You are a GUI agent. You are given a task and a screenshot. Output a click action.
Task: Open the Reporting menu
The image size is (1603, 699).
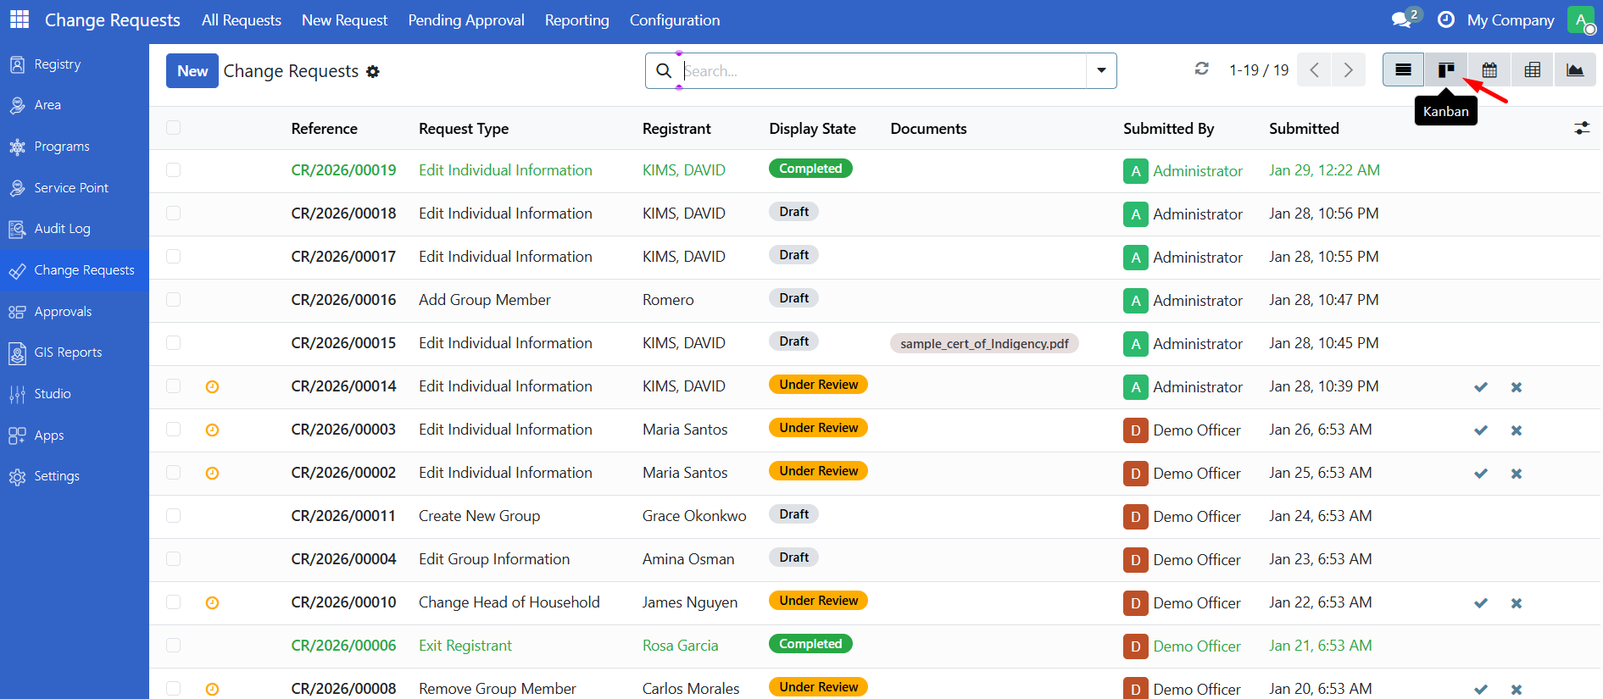point(577,20)
